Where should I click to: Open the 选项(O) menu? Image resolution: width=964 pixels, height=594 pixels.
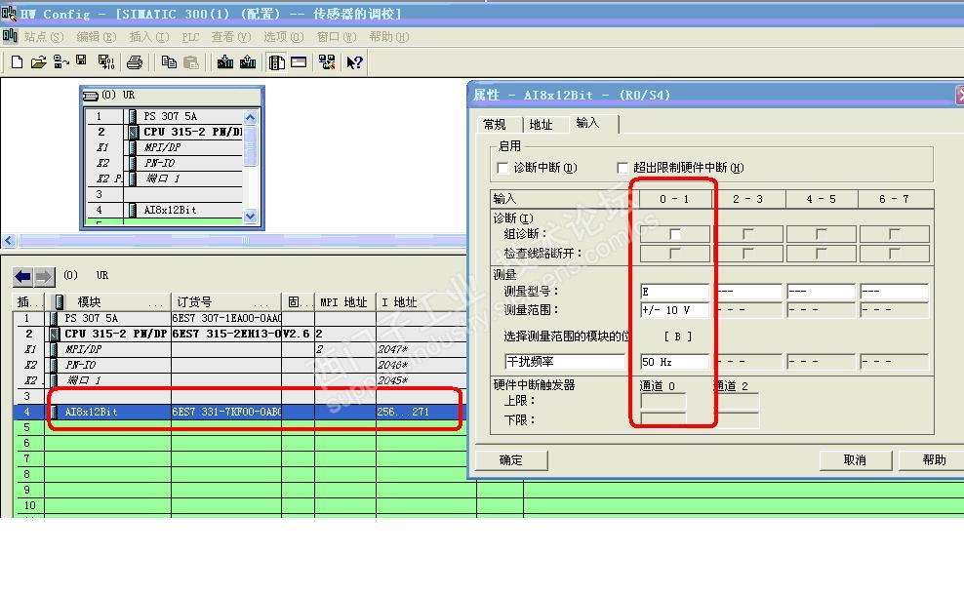(283, 37)
